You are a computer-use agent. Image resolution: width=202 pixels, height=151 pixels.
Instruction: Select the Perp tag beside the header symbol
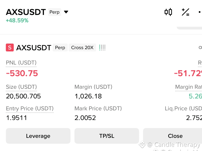54,12
